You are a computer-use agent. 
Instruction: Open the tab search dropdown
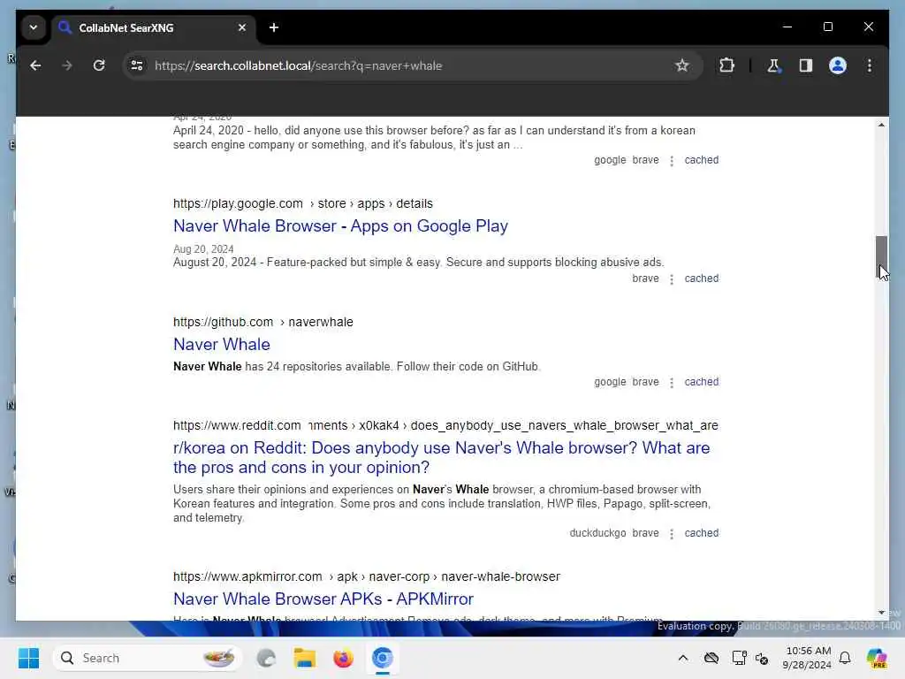(34, 27)
